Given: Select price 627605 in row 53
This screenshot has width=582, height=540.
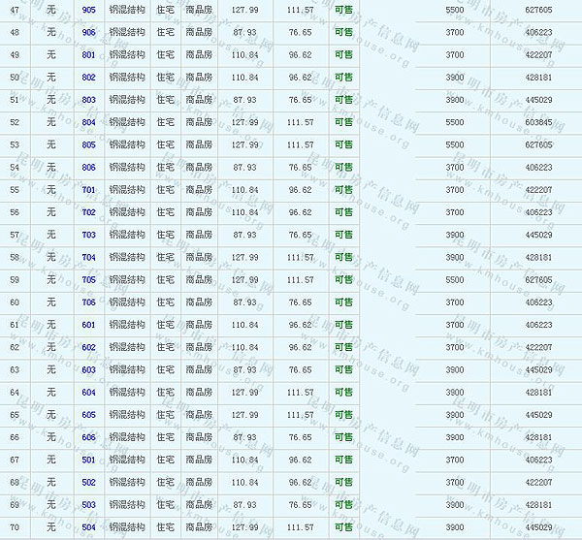Looking at the screenshot, I should point(538,144).
